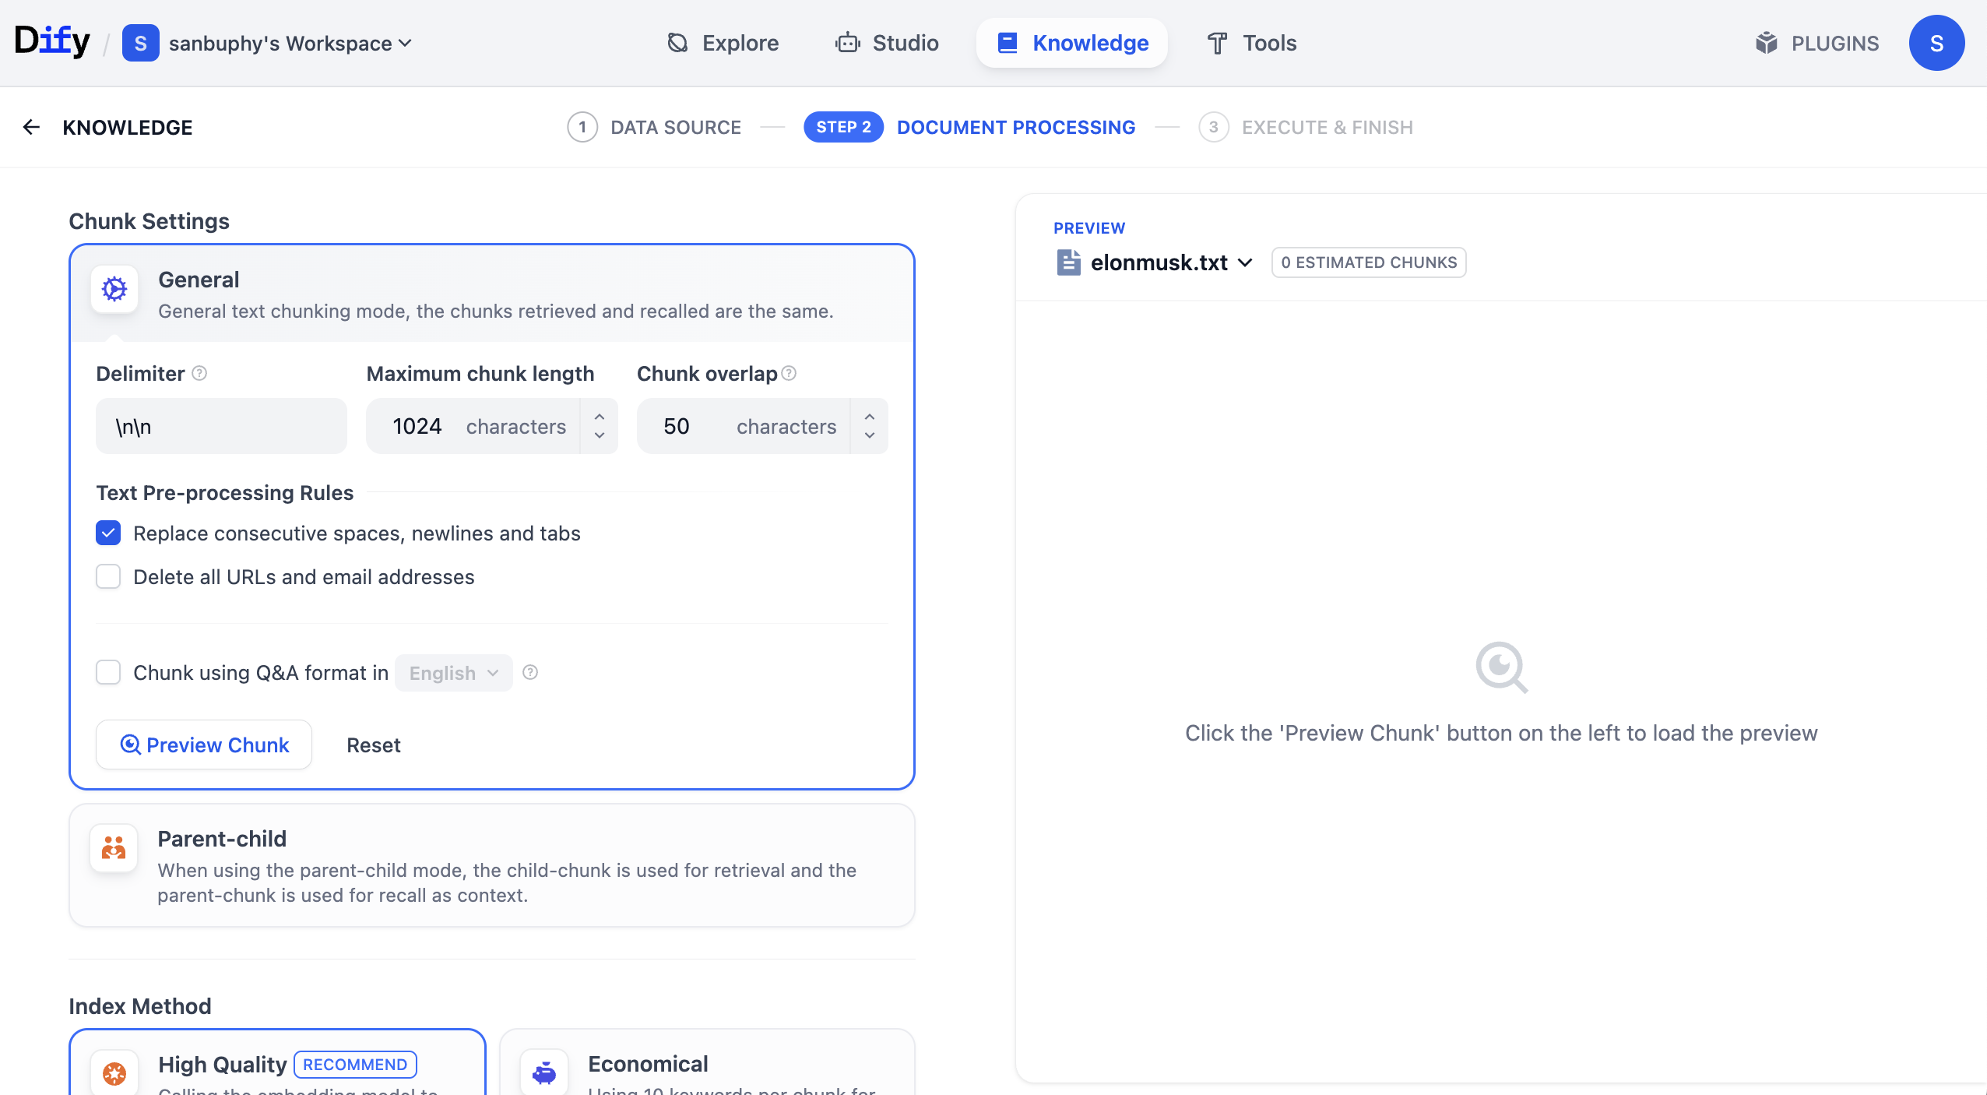Click the user avatar S icon
The height and width of the screenshot is (1095, 1987).
[x=1936, y=43]
